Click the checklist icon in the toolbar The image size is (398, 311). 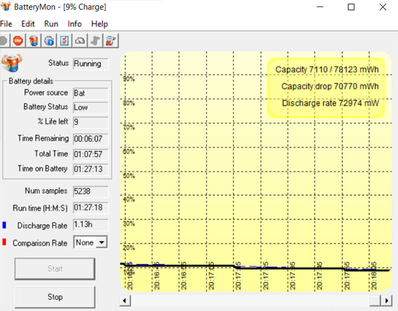64,40
